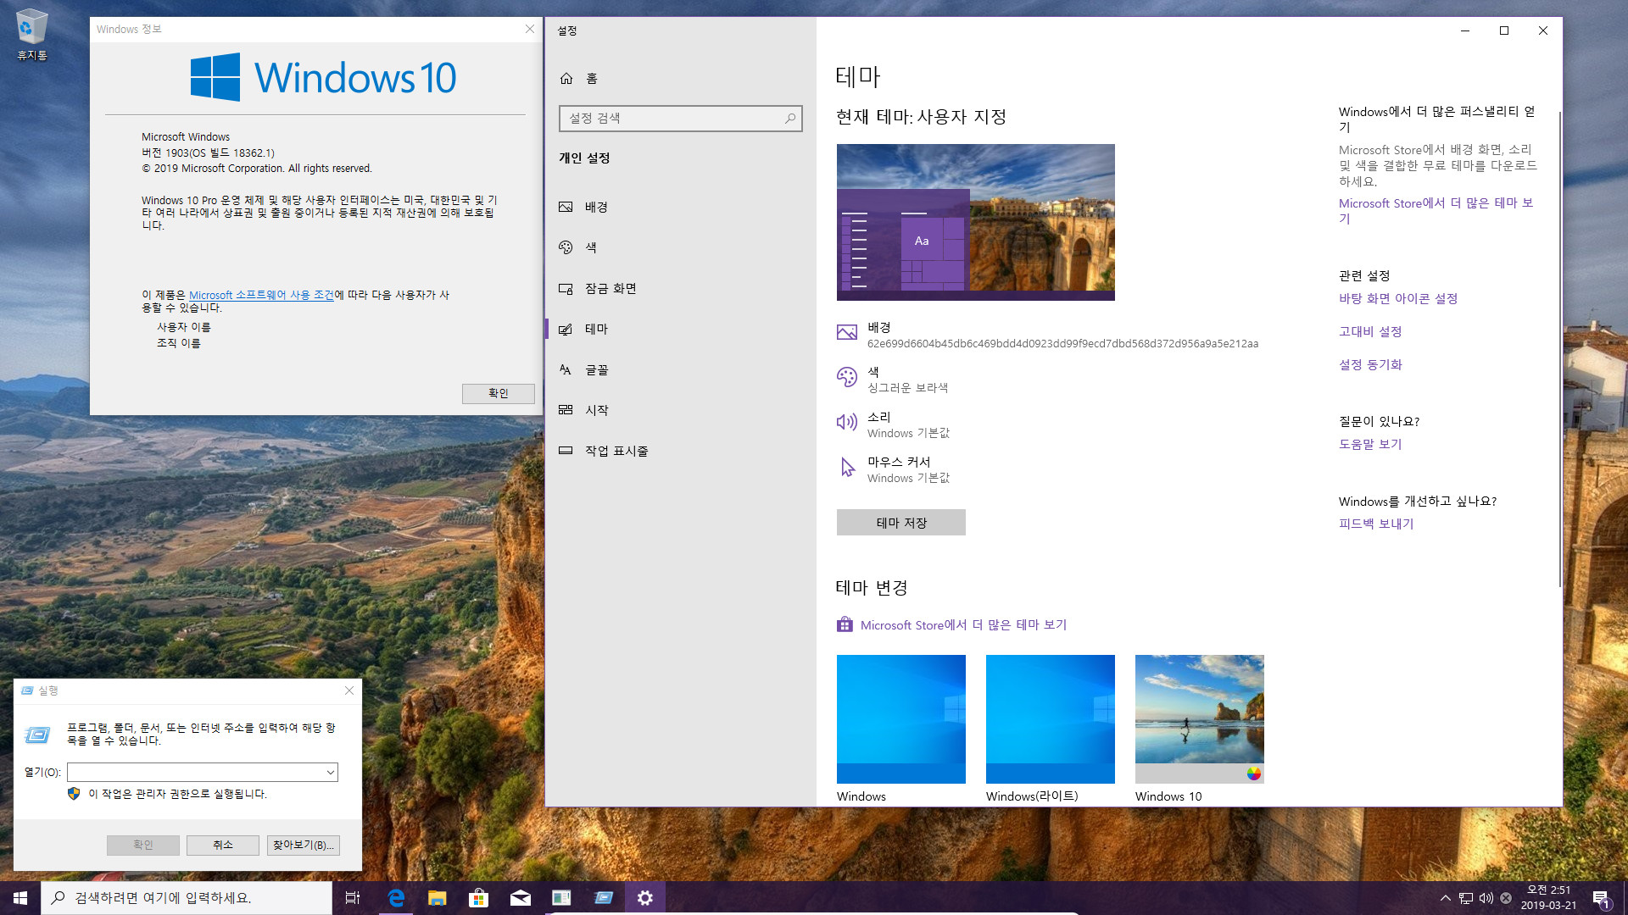Viewport: 1628px width, 915px height.
Task: Expand the 열기 dropdown arrow in Run dialog
Action: click(x=330, y=773)
